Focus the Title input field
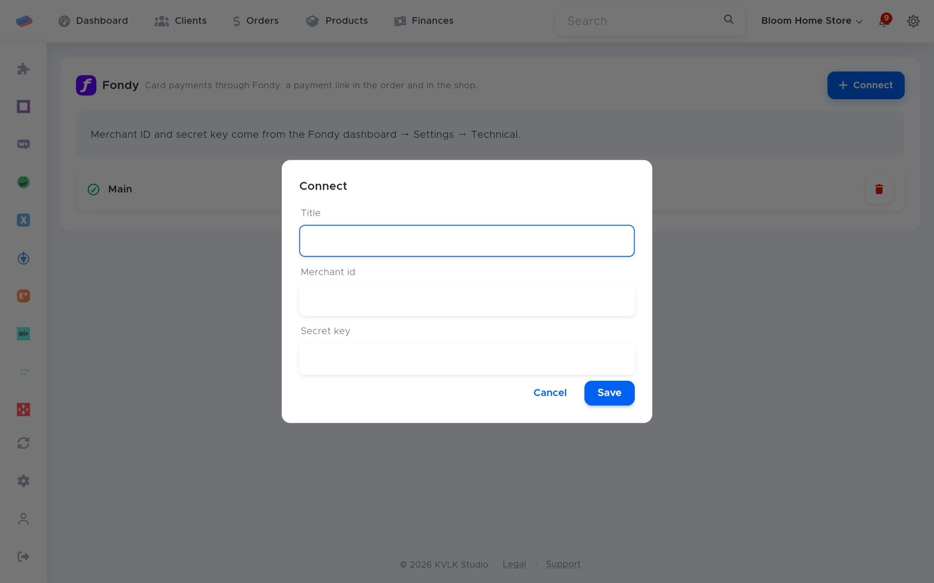This screenshot has width=934, height=583. click(x=467, y=241)
